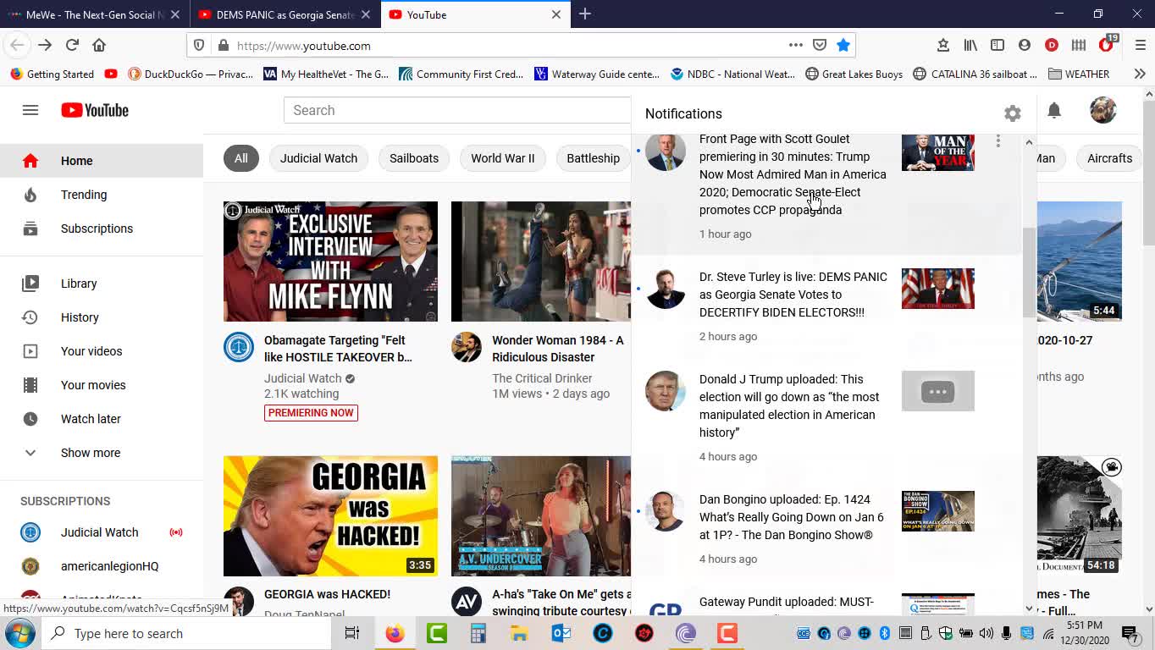Viewport: 1155px width, 650px height.
Task: Select the Battleship filter chip
Action: pyautogui.click(x=593, y=158)
